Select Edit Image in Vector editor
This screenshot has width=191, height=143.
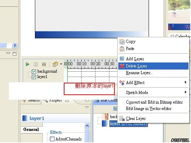153,109
